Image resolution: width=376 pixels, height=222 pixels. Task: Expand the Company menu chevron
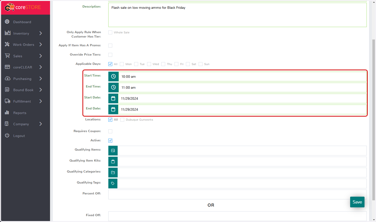click(41, 124)
